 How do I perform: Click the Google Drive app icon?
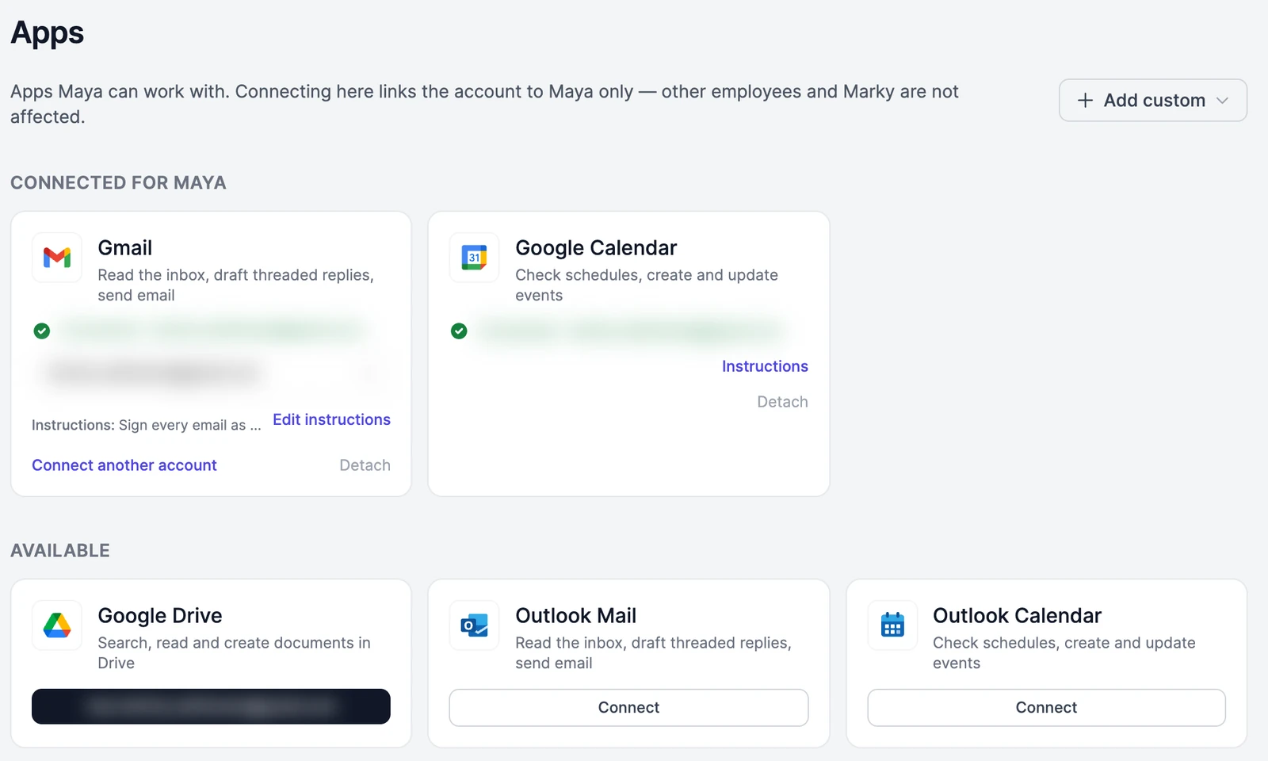tap(57, 625)
